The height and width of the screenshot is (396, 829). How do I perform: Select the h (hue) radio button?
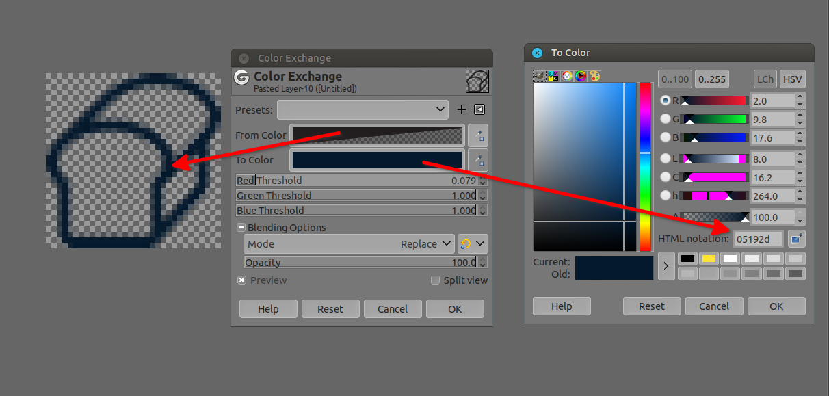[x=666, y=196]
